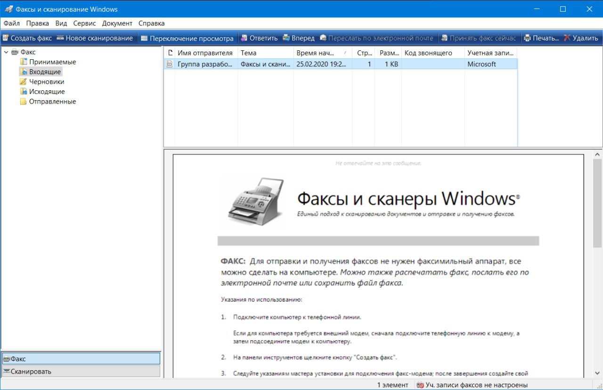Sort by Имя отправителя column
The image size is (603, 390).
click(x=206, y=53)
